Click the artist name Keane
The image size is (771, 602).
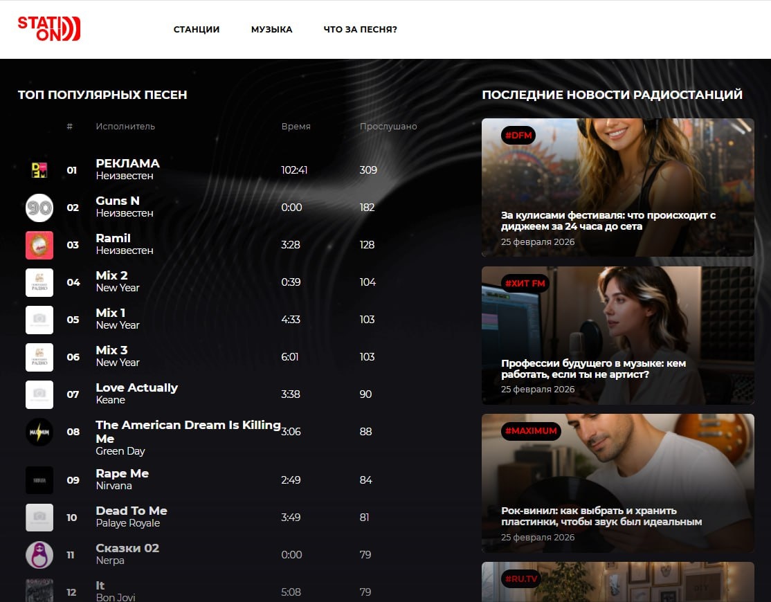111,400
